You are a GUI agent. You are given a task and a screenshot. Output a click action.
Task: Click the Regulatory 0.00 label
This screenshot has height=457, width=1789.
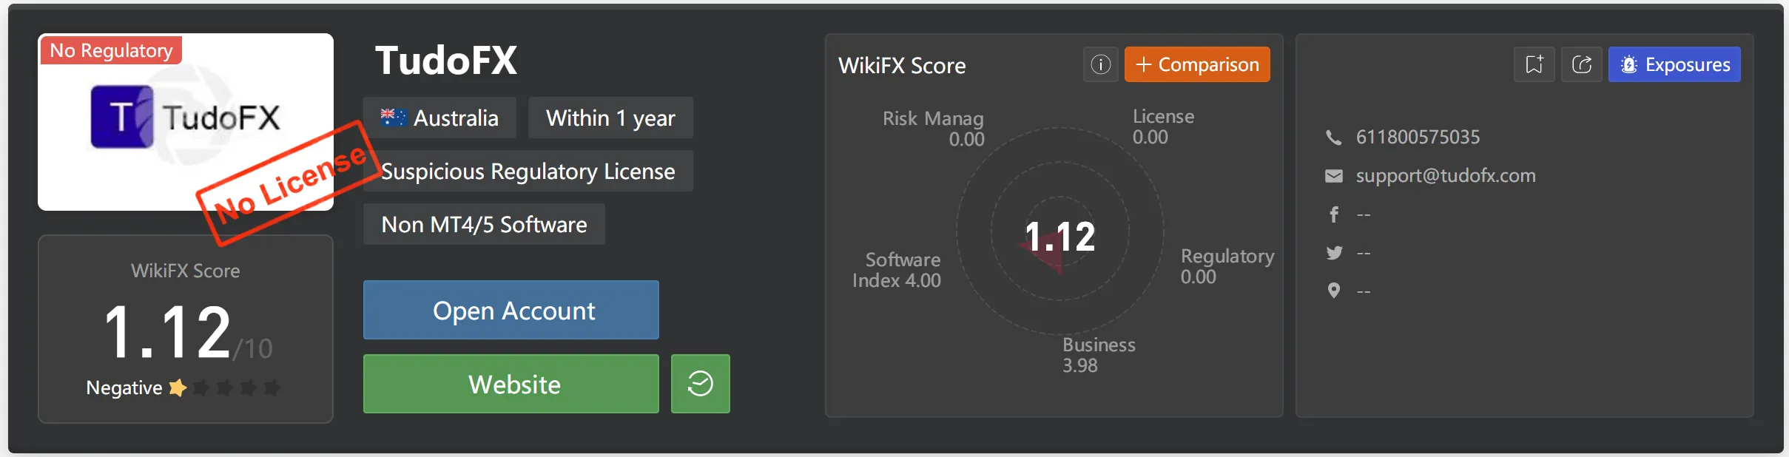1227,266
